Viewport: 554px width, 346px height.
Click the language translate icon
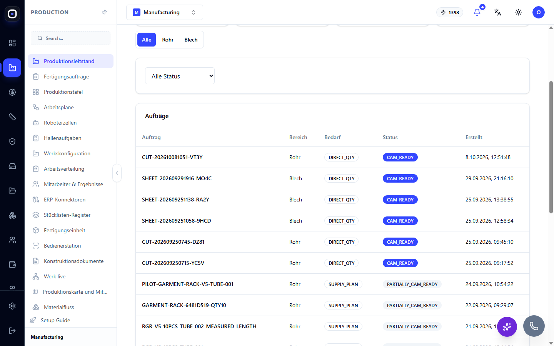pos(498,12)
